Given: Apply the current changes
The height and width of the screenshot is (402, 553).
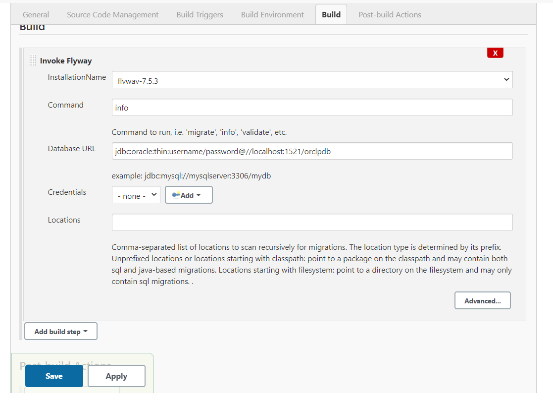Looking at the screenshot, I should click(116, 376).
